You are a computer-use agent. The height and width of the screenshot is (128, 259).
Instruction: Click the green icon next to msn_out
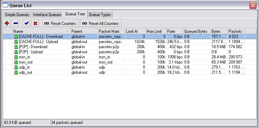tap(16, 62)
